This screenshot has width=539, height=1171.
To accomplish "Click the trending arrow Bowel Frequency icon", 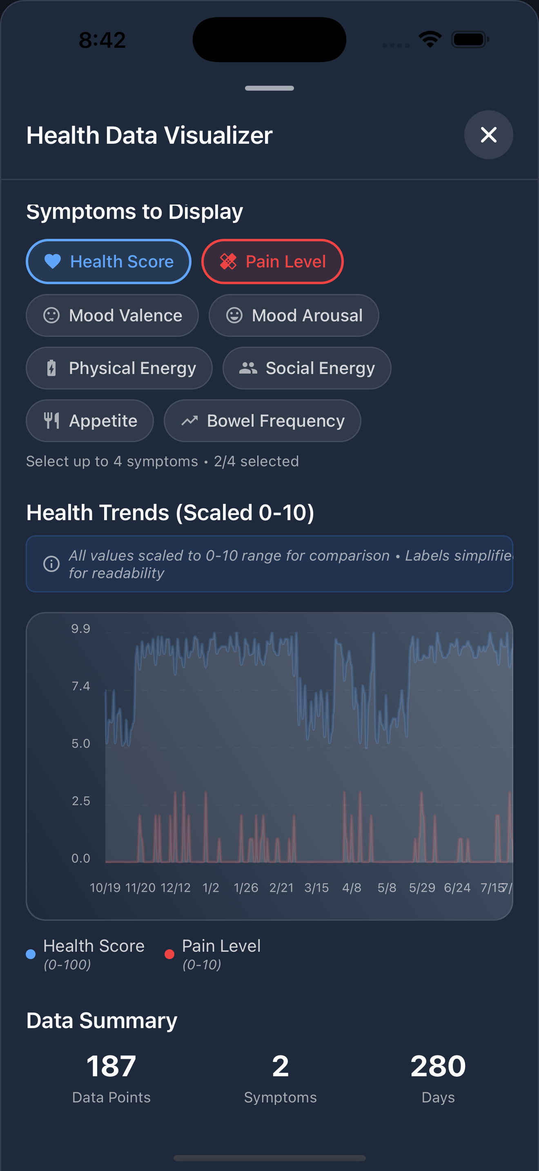I will pyautogui.click(x=189, y=421).
